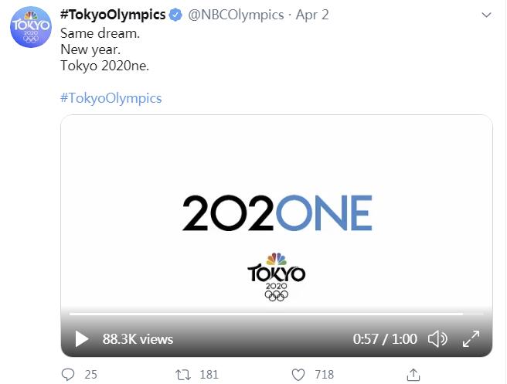Viewport: 507px width, 384px height.
Task: Click the bold #TokyoOlympics account name
Action: pyautogui.click(x=113, y=15)
